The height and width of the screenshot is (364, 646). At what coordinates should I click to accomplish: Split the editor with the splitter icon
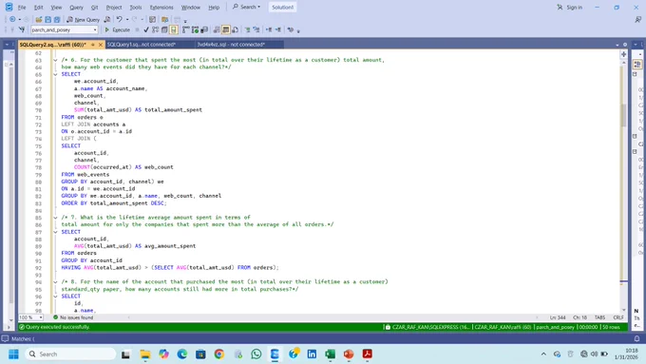[x=624, y=54]
